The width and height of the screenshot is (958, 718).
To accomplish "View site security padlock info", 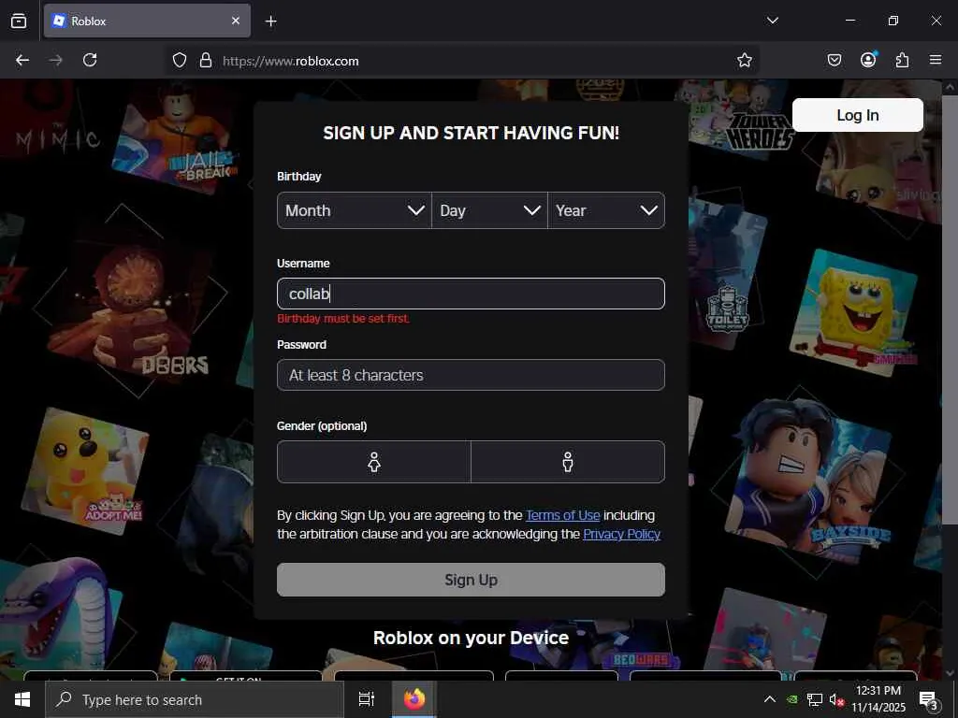I will tap(206, 61).
